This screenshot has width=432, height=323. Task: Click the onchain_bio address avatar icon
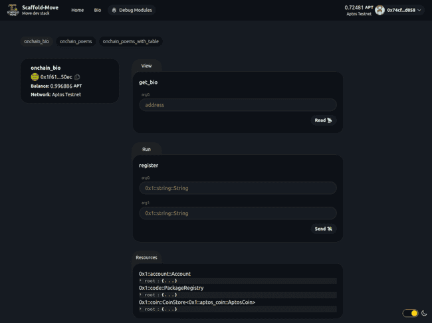point(35,77)
